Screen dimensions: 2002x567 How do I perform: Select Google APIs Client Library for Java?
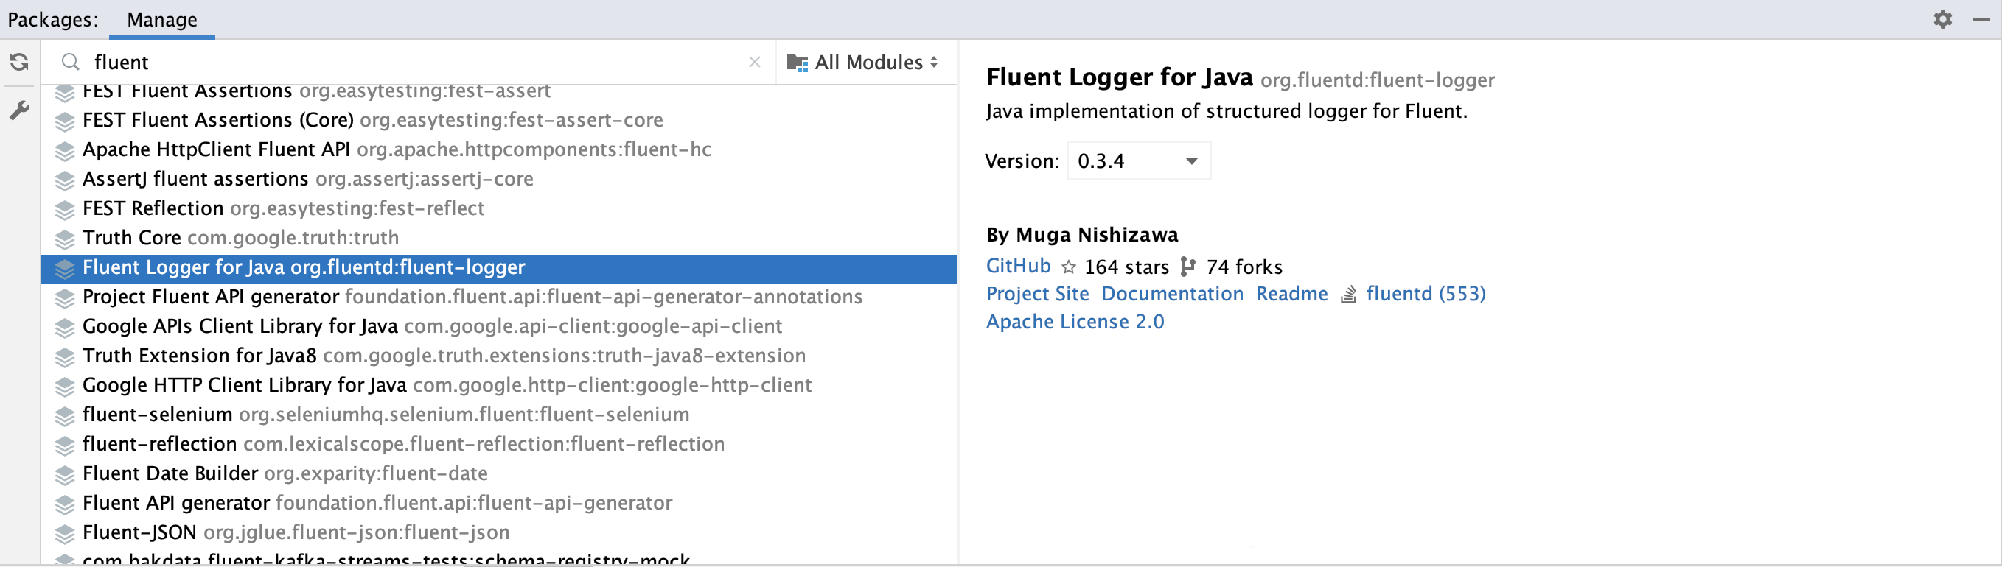pyautogui.click(x=499, y=327)
